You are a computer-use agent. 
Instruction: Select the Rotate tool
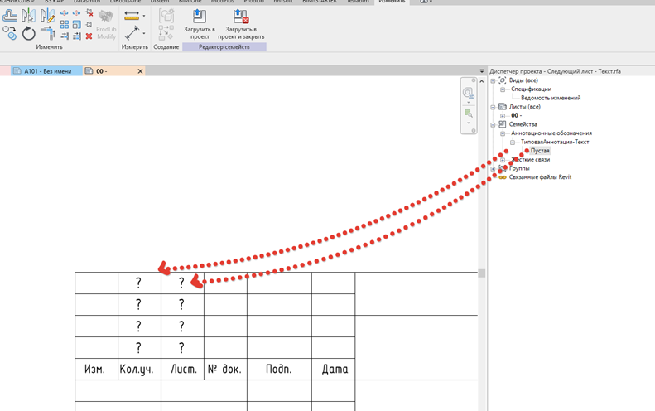coord(28,33)
